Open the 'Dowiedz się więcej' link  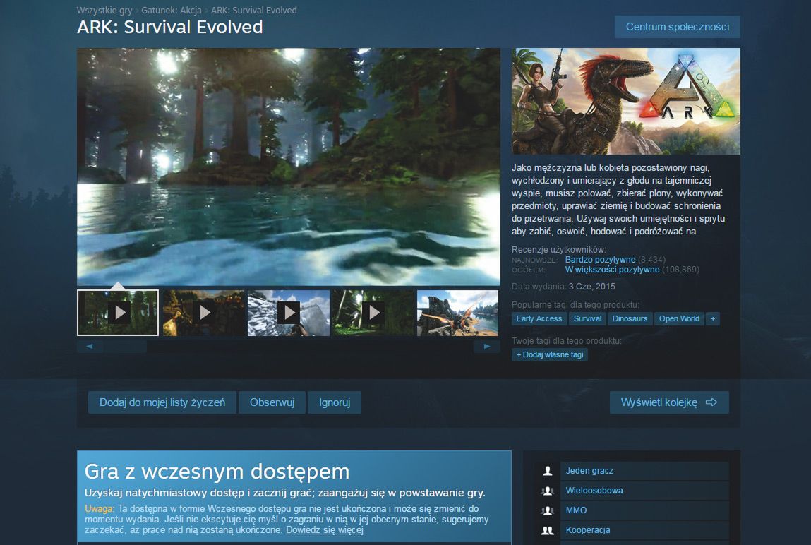[324, 530]
